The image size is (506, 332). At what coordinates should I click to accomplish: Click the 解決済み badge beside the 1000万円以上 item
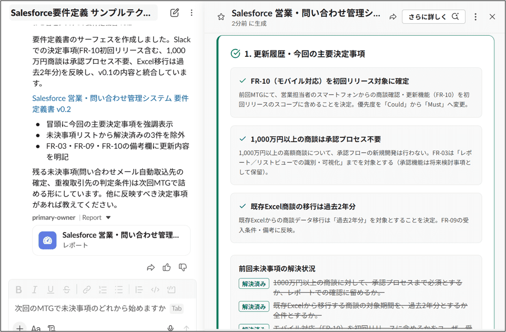pos(254,284)
